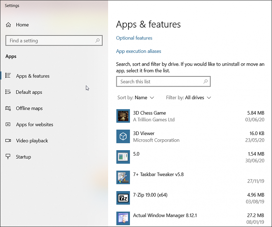Click the Default apps icon
272x227 pixels.
tap(8, 92)
